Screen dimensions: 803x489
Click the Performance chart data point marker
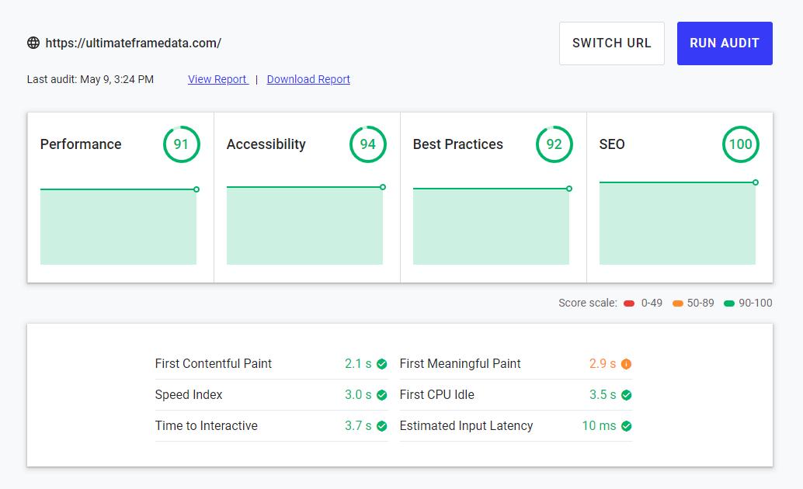point(196,189)
